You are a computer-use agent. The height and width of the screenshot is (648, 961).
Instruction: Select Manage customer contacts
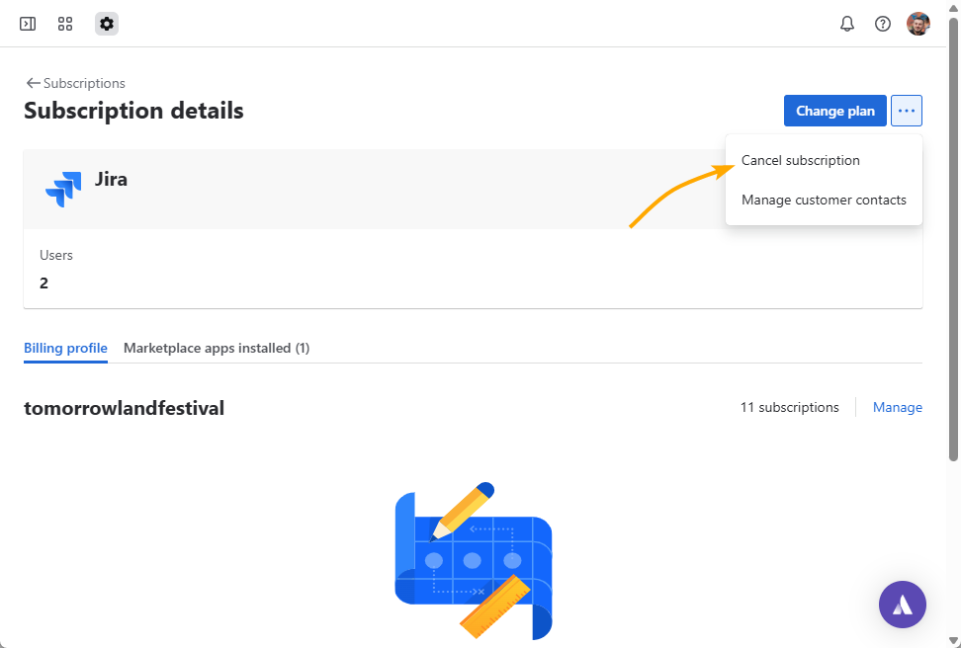point(824,201)
